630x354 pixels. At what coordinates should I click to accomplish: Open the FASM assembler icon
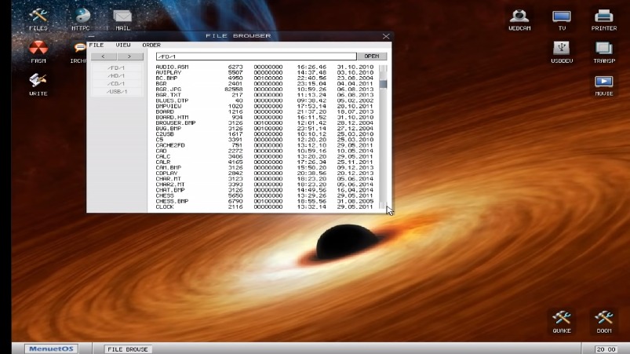pos(38,49)
